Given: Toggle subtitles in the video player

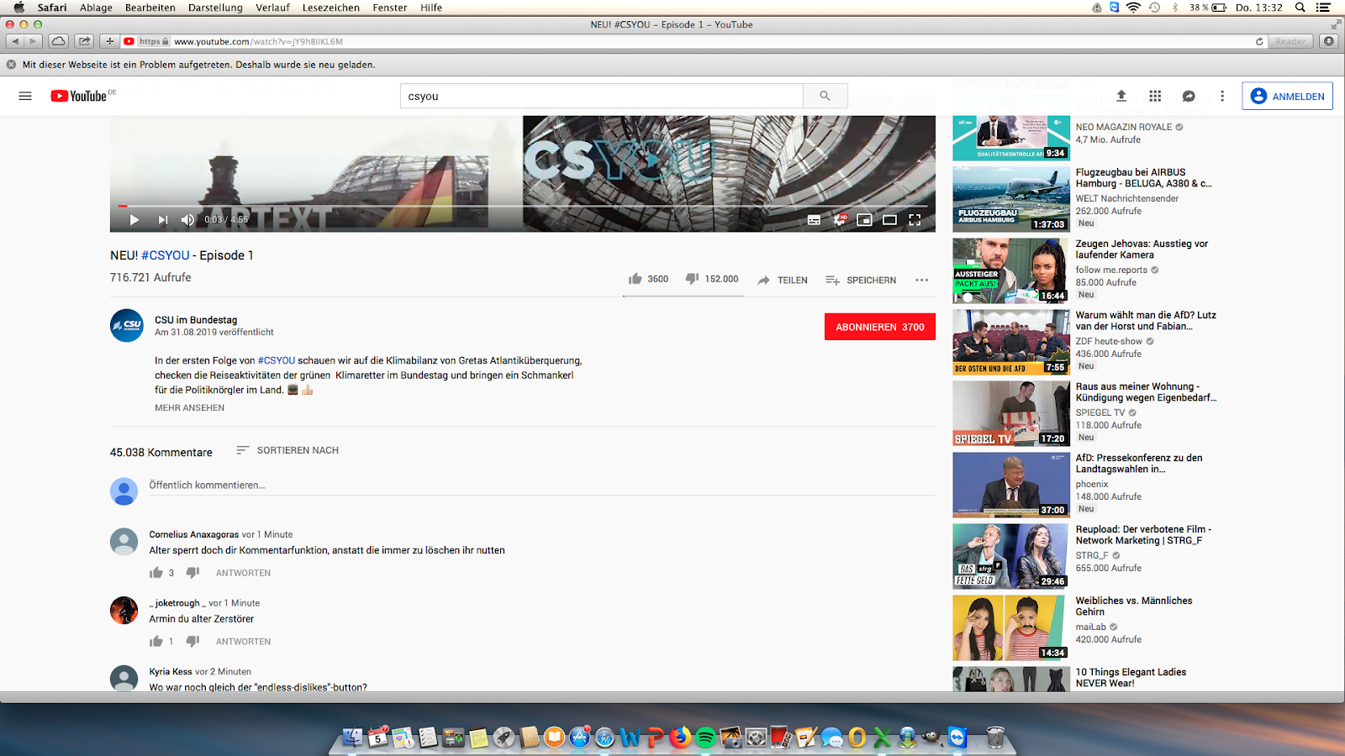Looking at the screenshot, I should click(x=814, y=220).
